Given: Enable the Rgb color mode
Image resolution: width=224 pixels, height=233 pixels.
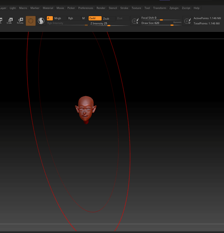Looking at the screenshot, I should pyautogui.click(x=71, y=18).
